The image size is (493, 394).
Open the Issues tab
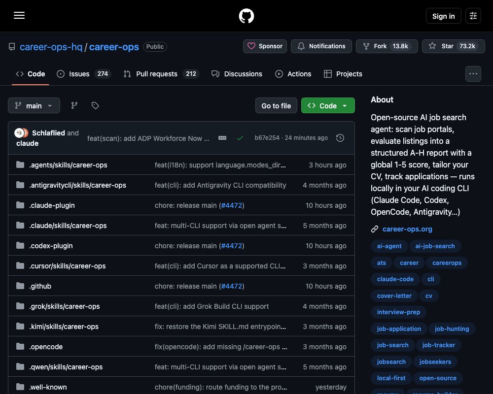click(84, 74)
